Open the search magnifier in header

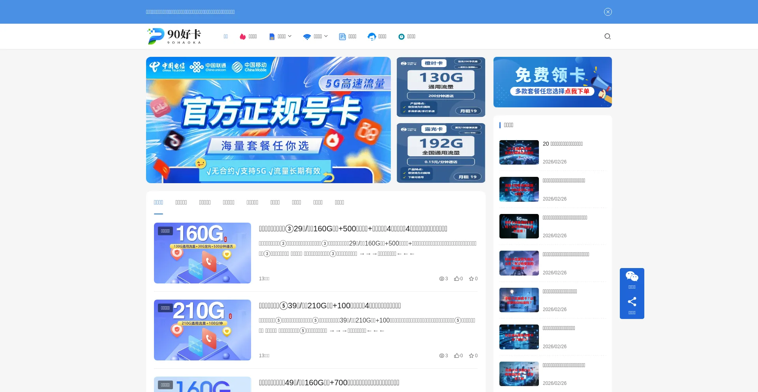pos(607,36)
